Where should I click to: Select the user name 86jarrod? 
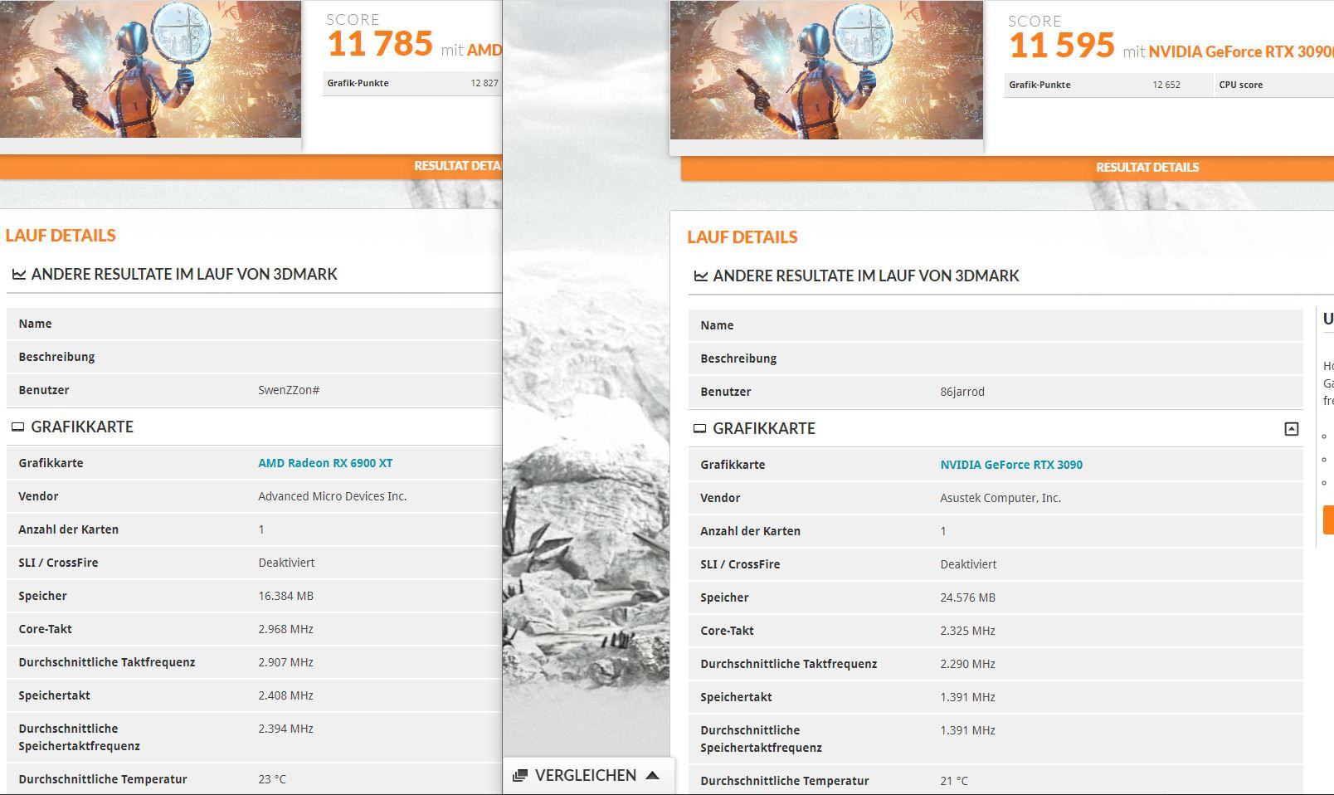[962, 392]
